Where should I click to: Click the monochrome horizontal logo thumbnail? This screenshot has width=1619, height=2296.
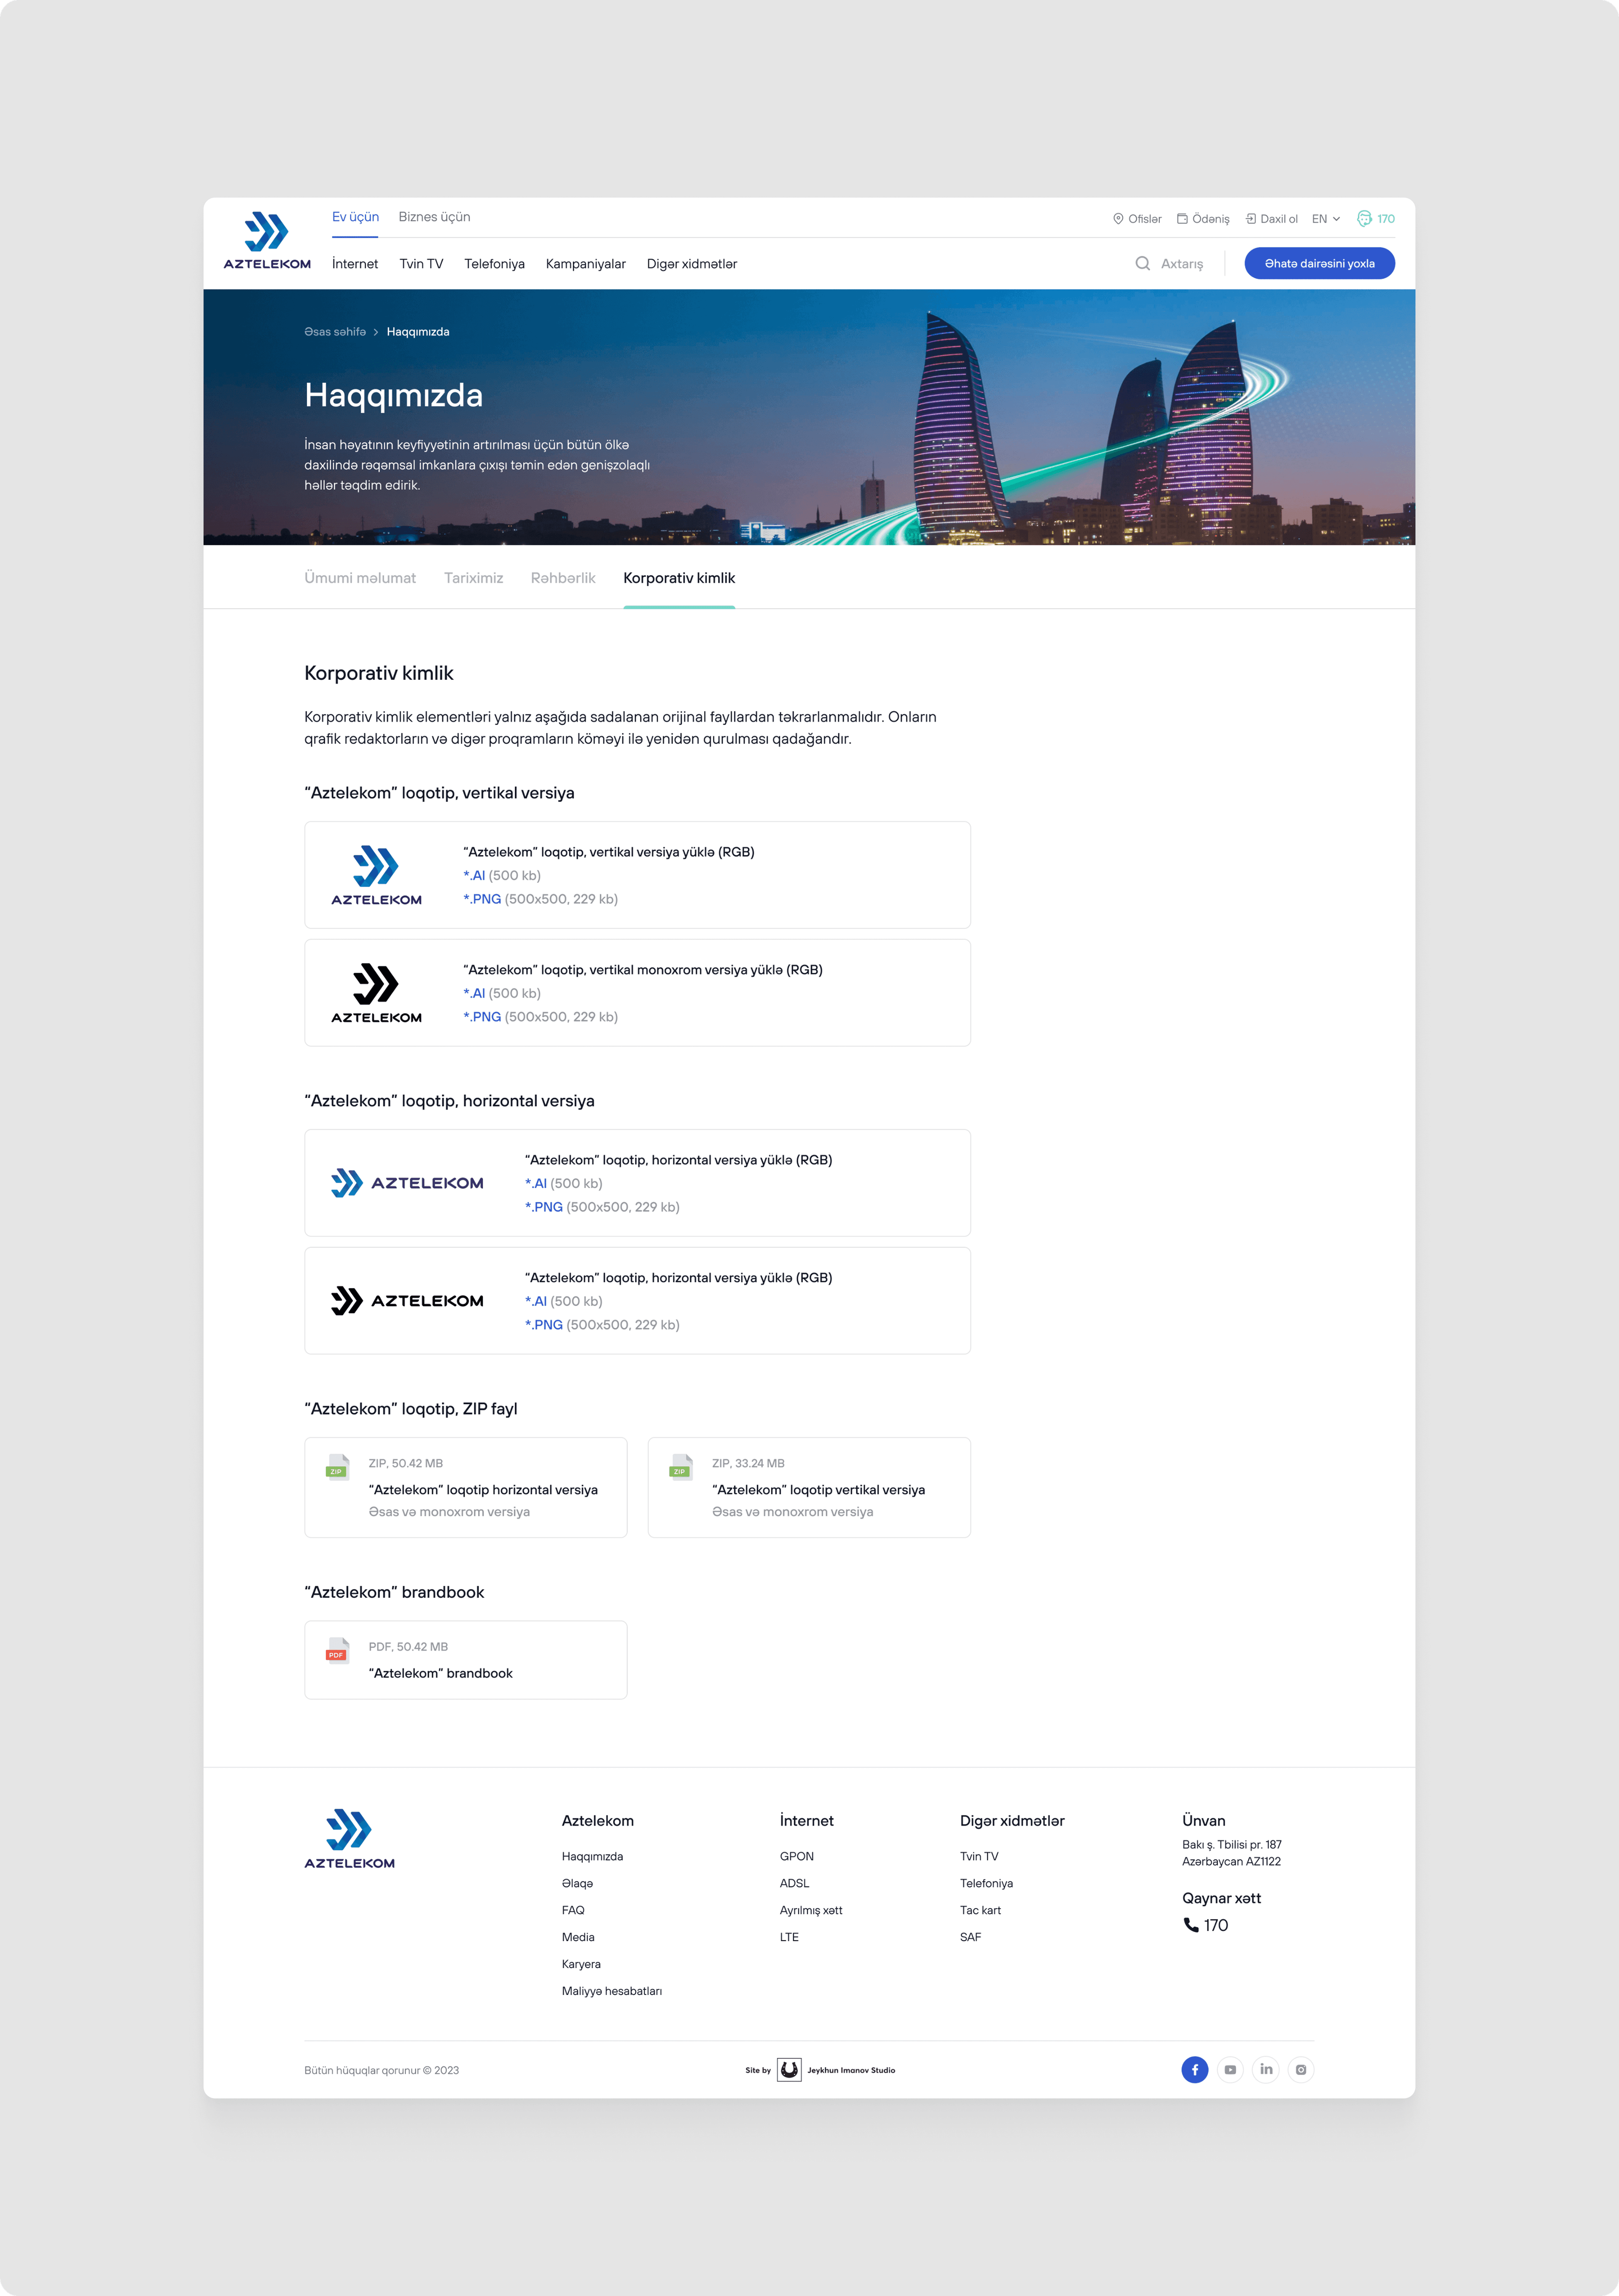tap(407, 1301)
